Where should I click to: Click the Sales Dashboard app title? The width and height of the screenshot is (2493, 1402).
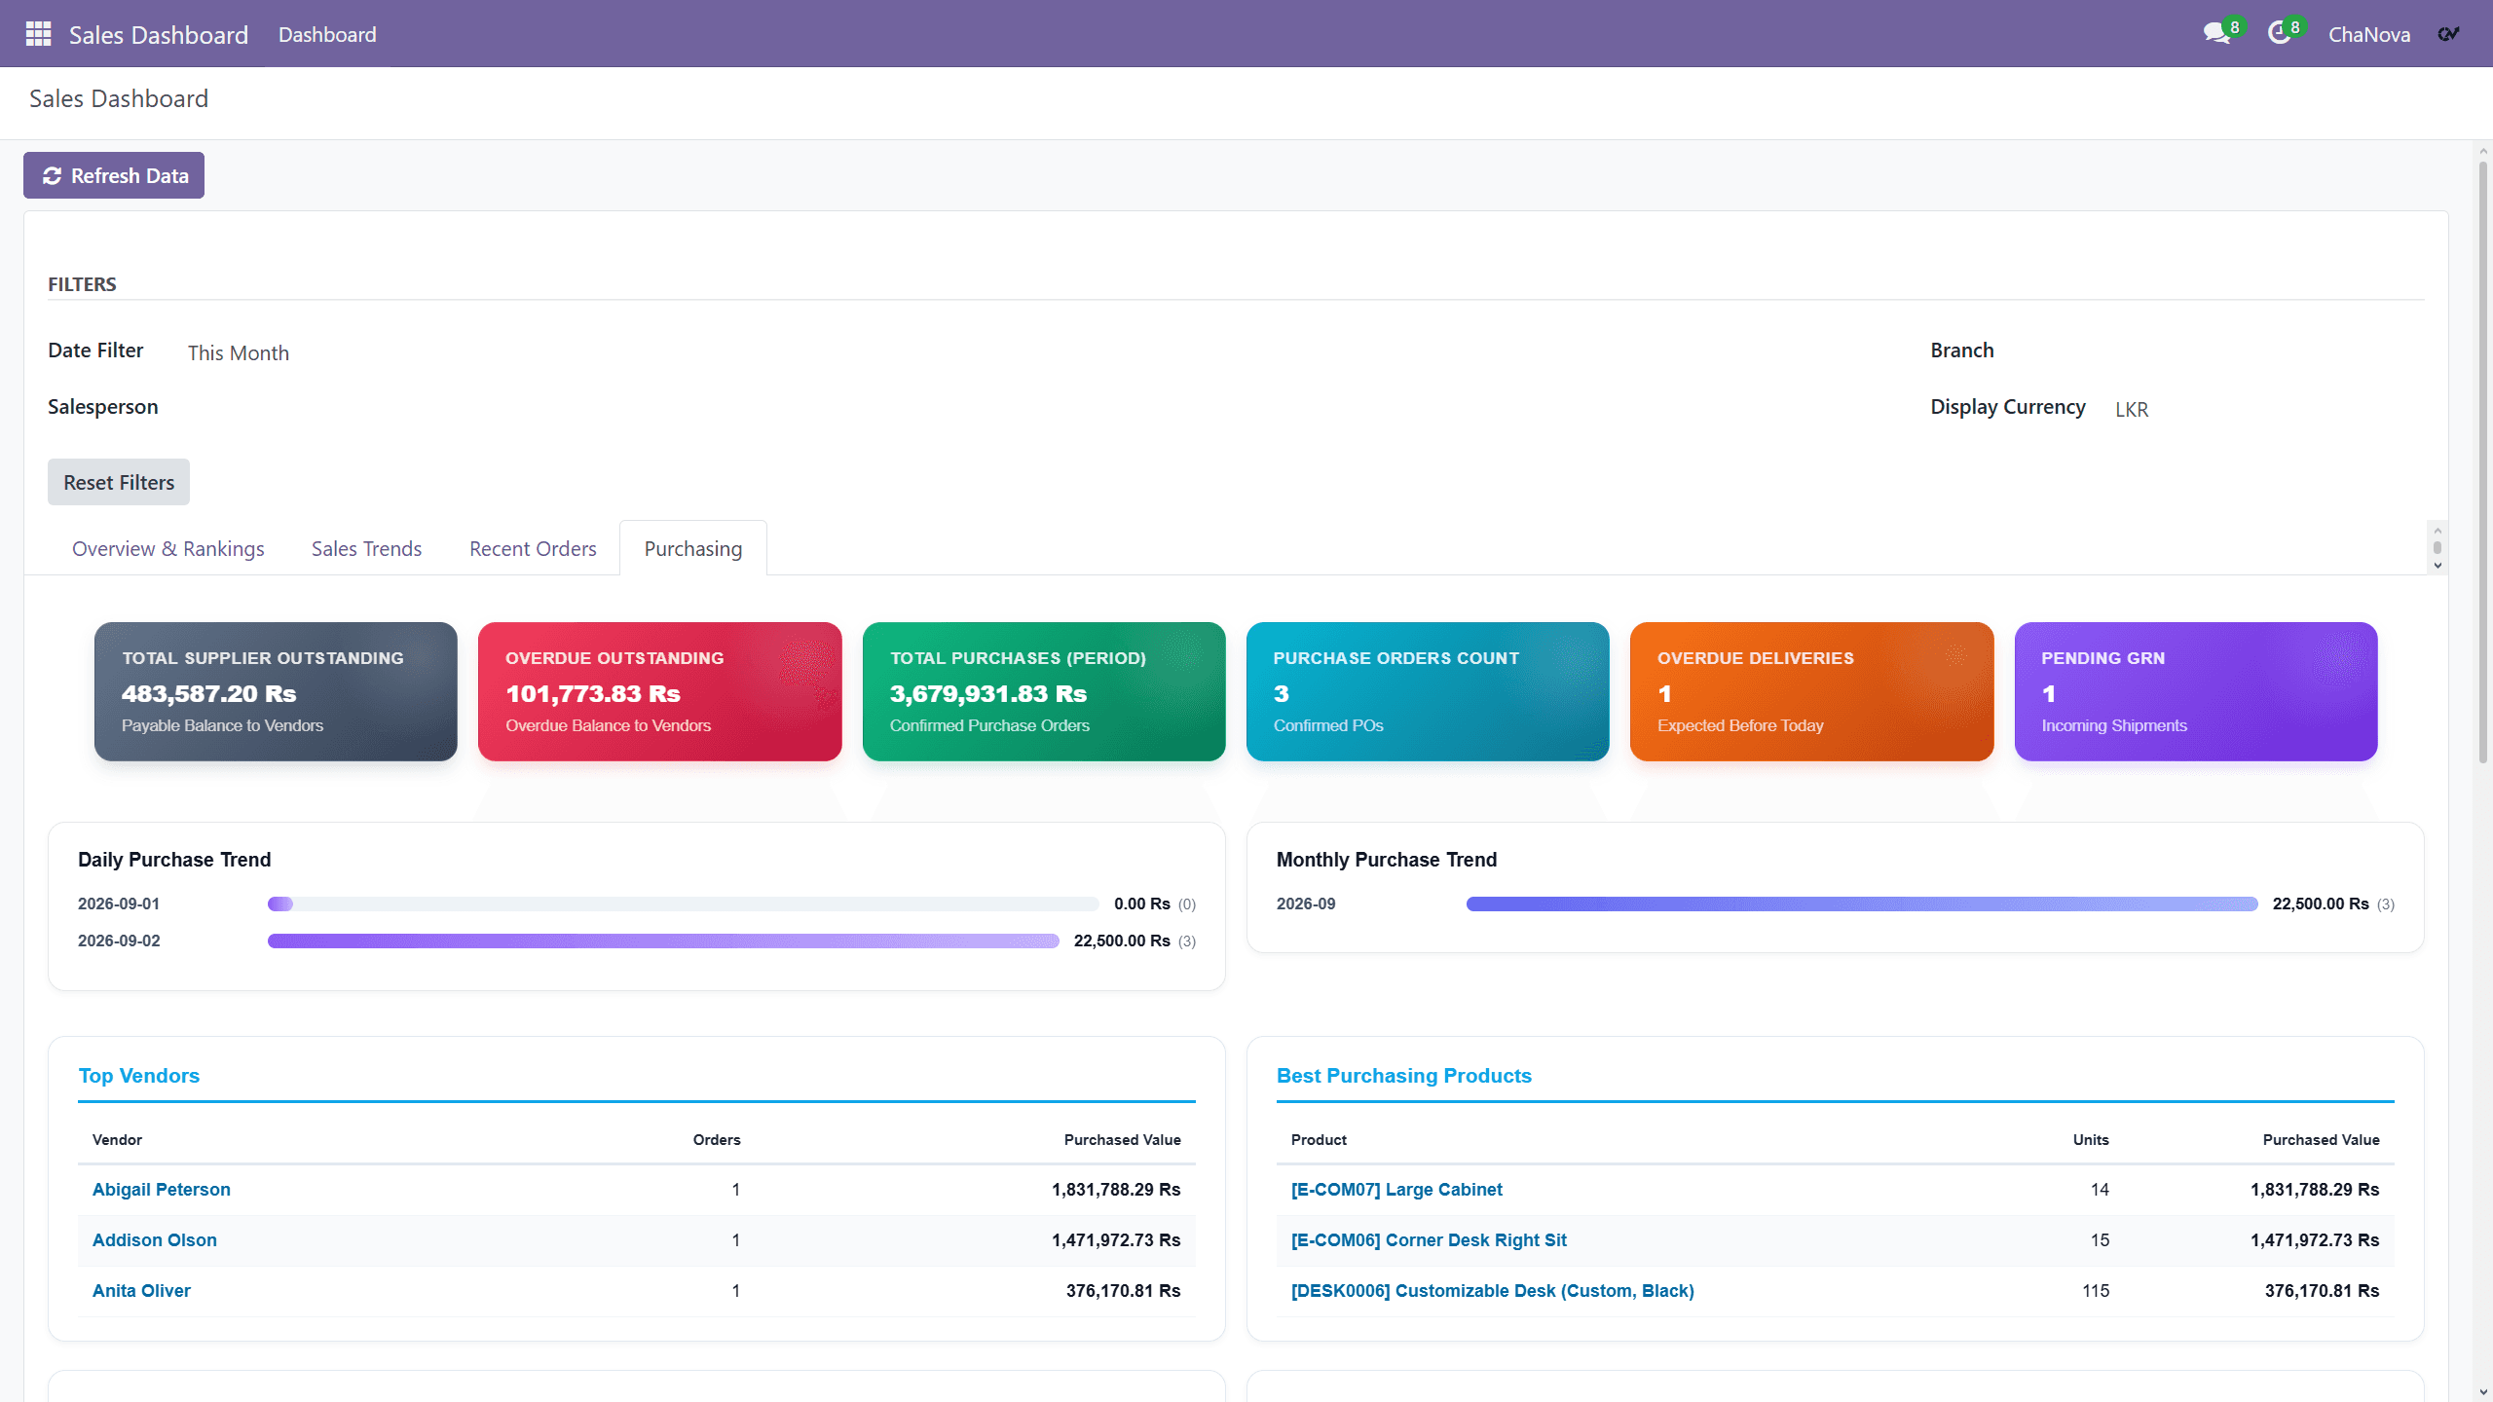click(x=159, y=34)
